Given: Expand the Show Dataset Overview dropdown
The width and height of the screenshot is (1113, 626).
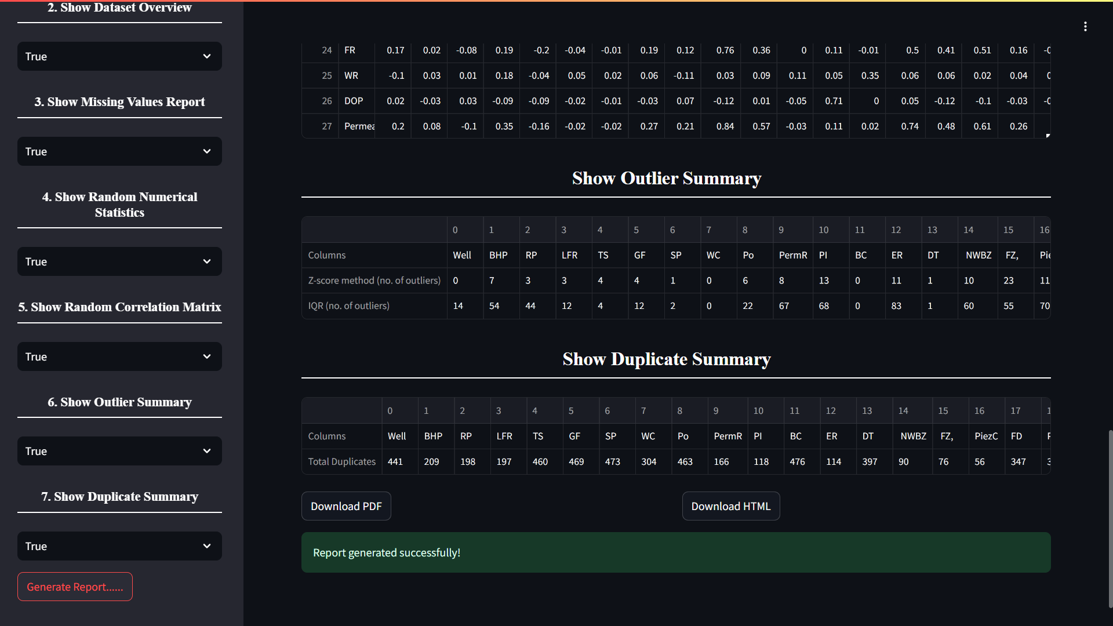Looking at the screenshot, I should coord(119,56).
